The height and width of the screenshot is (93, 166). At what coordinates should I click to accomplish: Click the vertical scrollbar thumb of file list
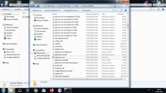[127, 26]
